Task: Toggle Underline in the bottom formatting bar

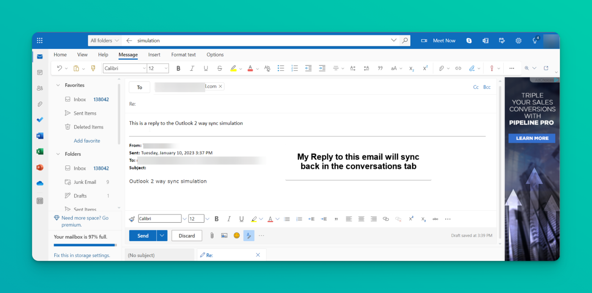Action: [x=241, y=219]
